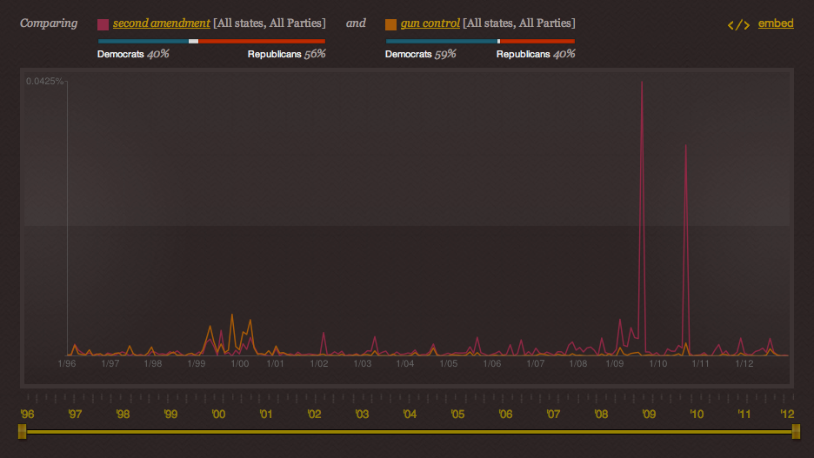The image size is (814, 458).
Task: Select the '05 year marker on the timeline
Action: coord(457,415)
